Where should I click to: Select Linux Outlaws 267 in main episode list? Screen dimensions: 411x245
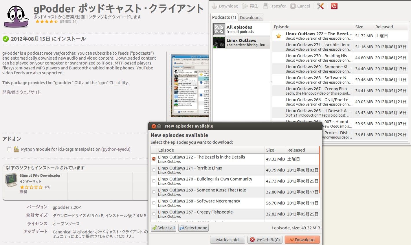coord(340,91)
